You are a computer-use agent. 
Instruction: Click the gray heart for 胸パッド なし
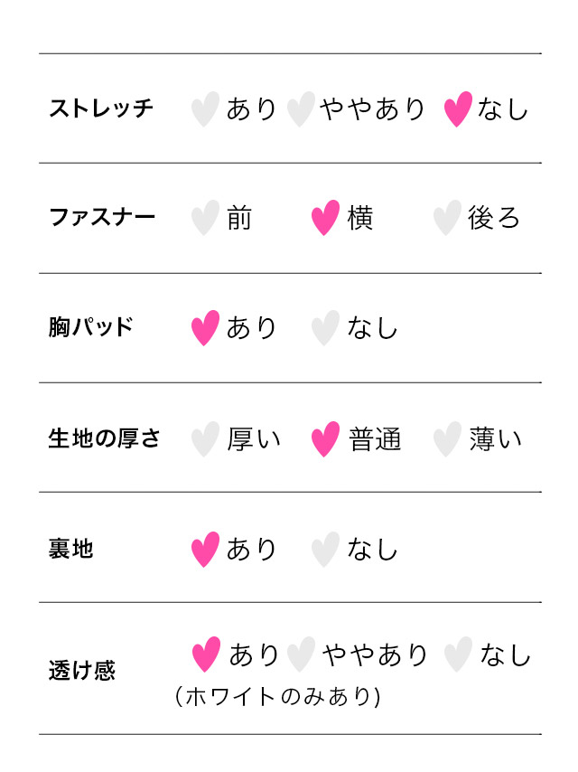(325, 328)
